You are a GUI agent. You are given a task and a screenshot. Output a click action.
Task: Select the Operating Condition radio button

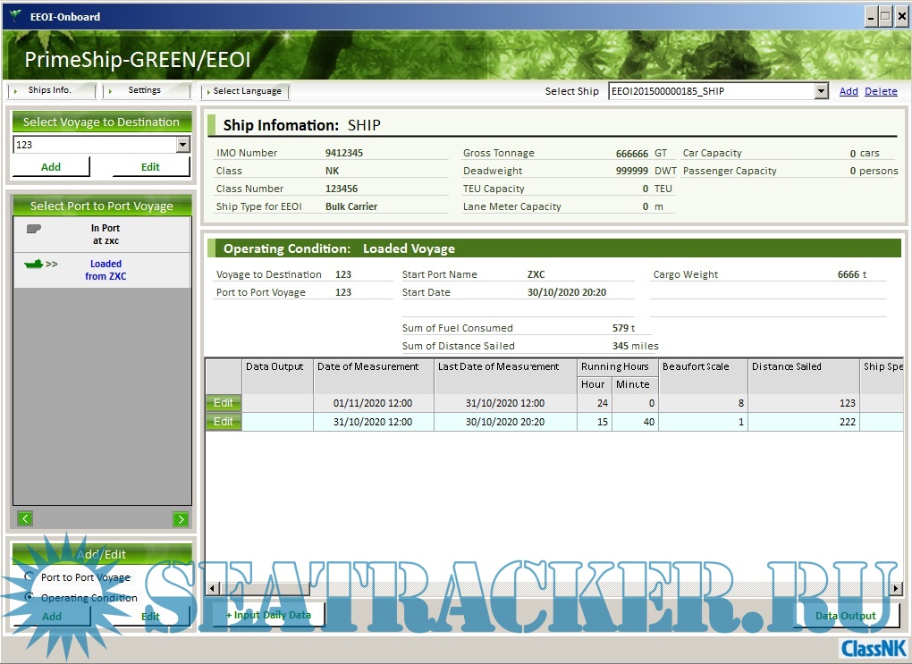[30, 596]
